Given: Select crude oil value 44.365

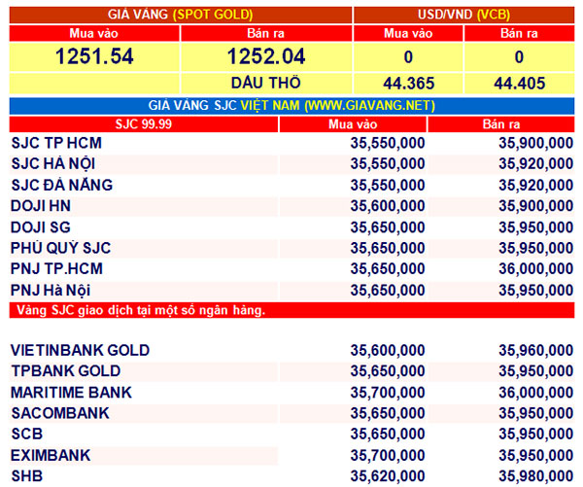Looking at the screenshot, I should tap(408, 84).
